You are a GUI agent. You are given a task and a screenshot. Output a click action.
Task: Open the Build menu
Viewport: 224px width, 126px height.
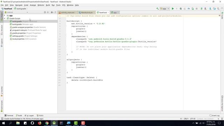pos(48,5)
